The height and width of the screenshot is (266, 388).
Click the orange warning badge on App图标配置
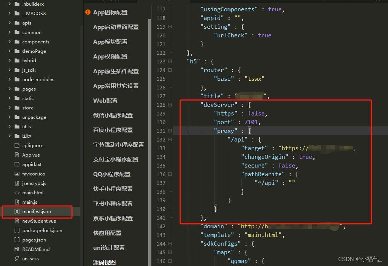tap(87, 12)
